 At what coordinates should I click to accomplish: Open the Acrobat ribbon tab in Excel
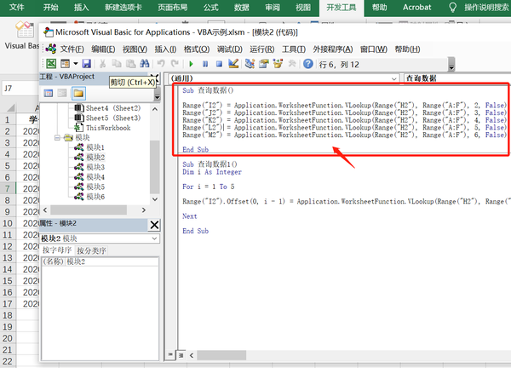[416, 7]
